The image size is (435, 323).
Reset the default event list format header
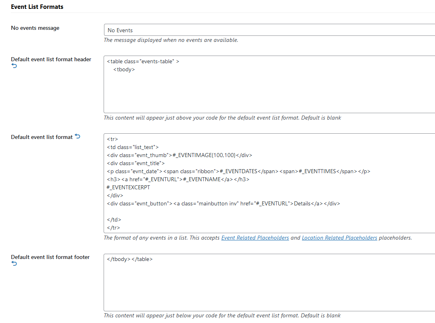click(x=14, y=66)
